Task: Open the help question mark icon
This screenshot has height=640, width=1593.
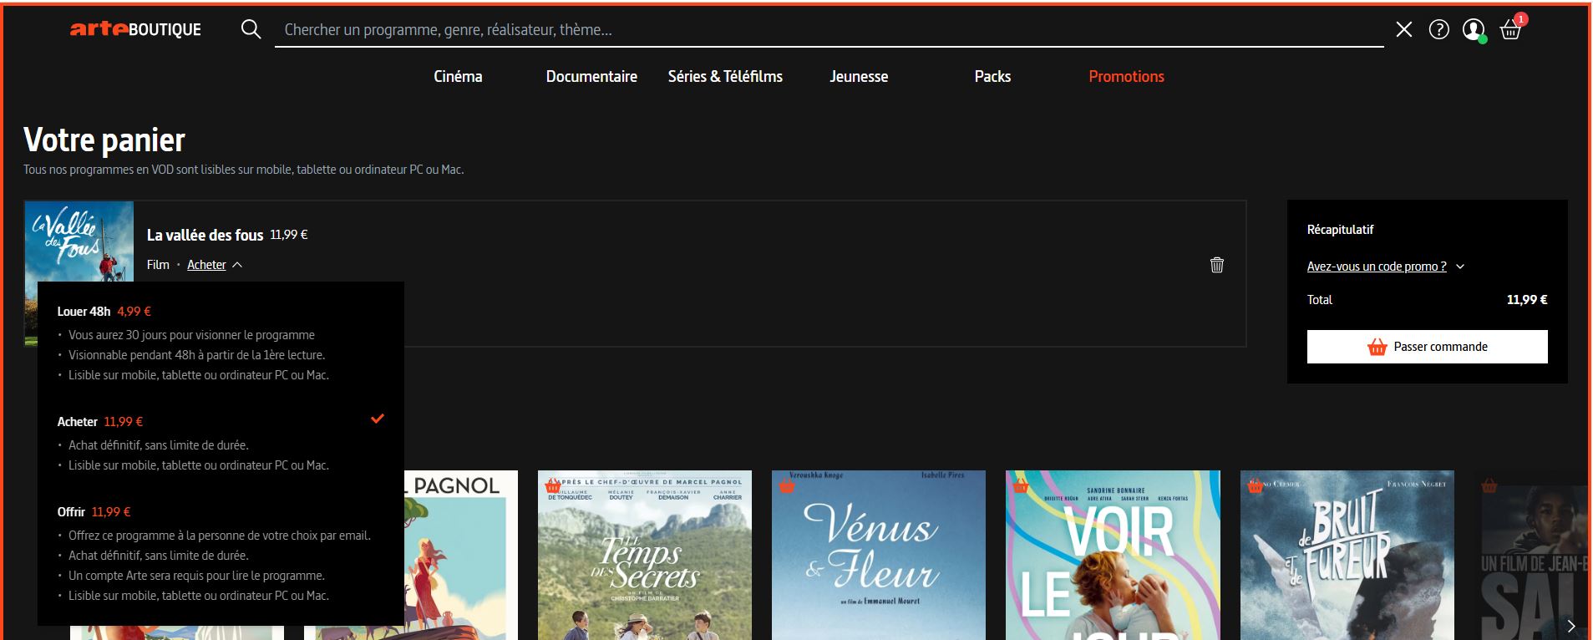Action: coord(1439,30)
